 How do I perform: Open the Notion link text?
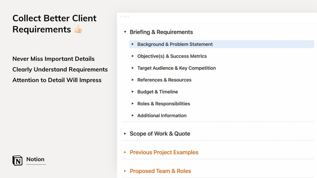(x=35, y=159)
